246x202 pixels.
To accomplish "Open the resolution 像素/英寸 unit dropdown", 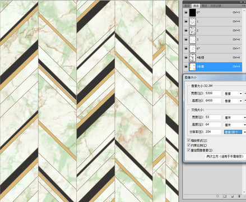I will 235,132.
